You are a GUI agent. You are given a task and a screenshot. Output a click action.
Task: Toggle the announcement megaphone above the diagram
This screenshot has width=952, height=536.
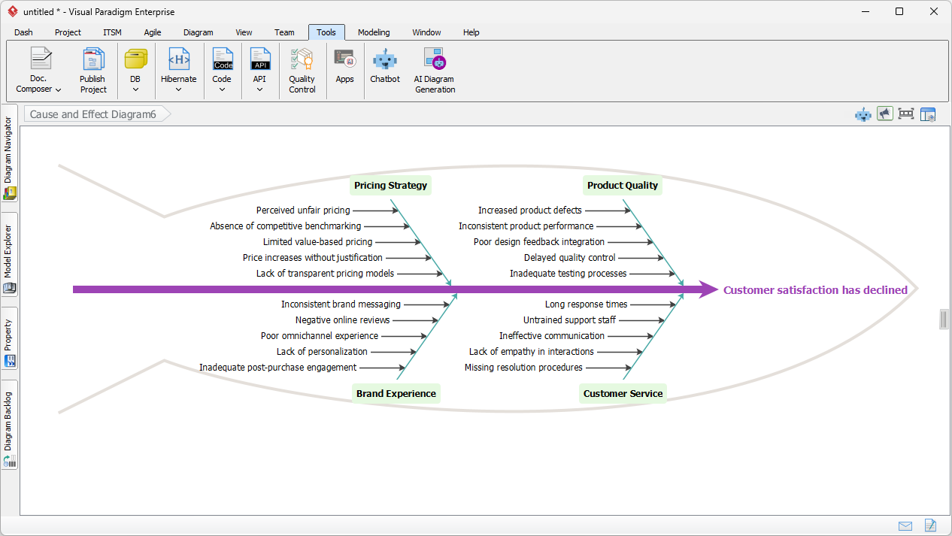(884, 114)
